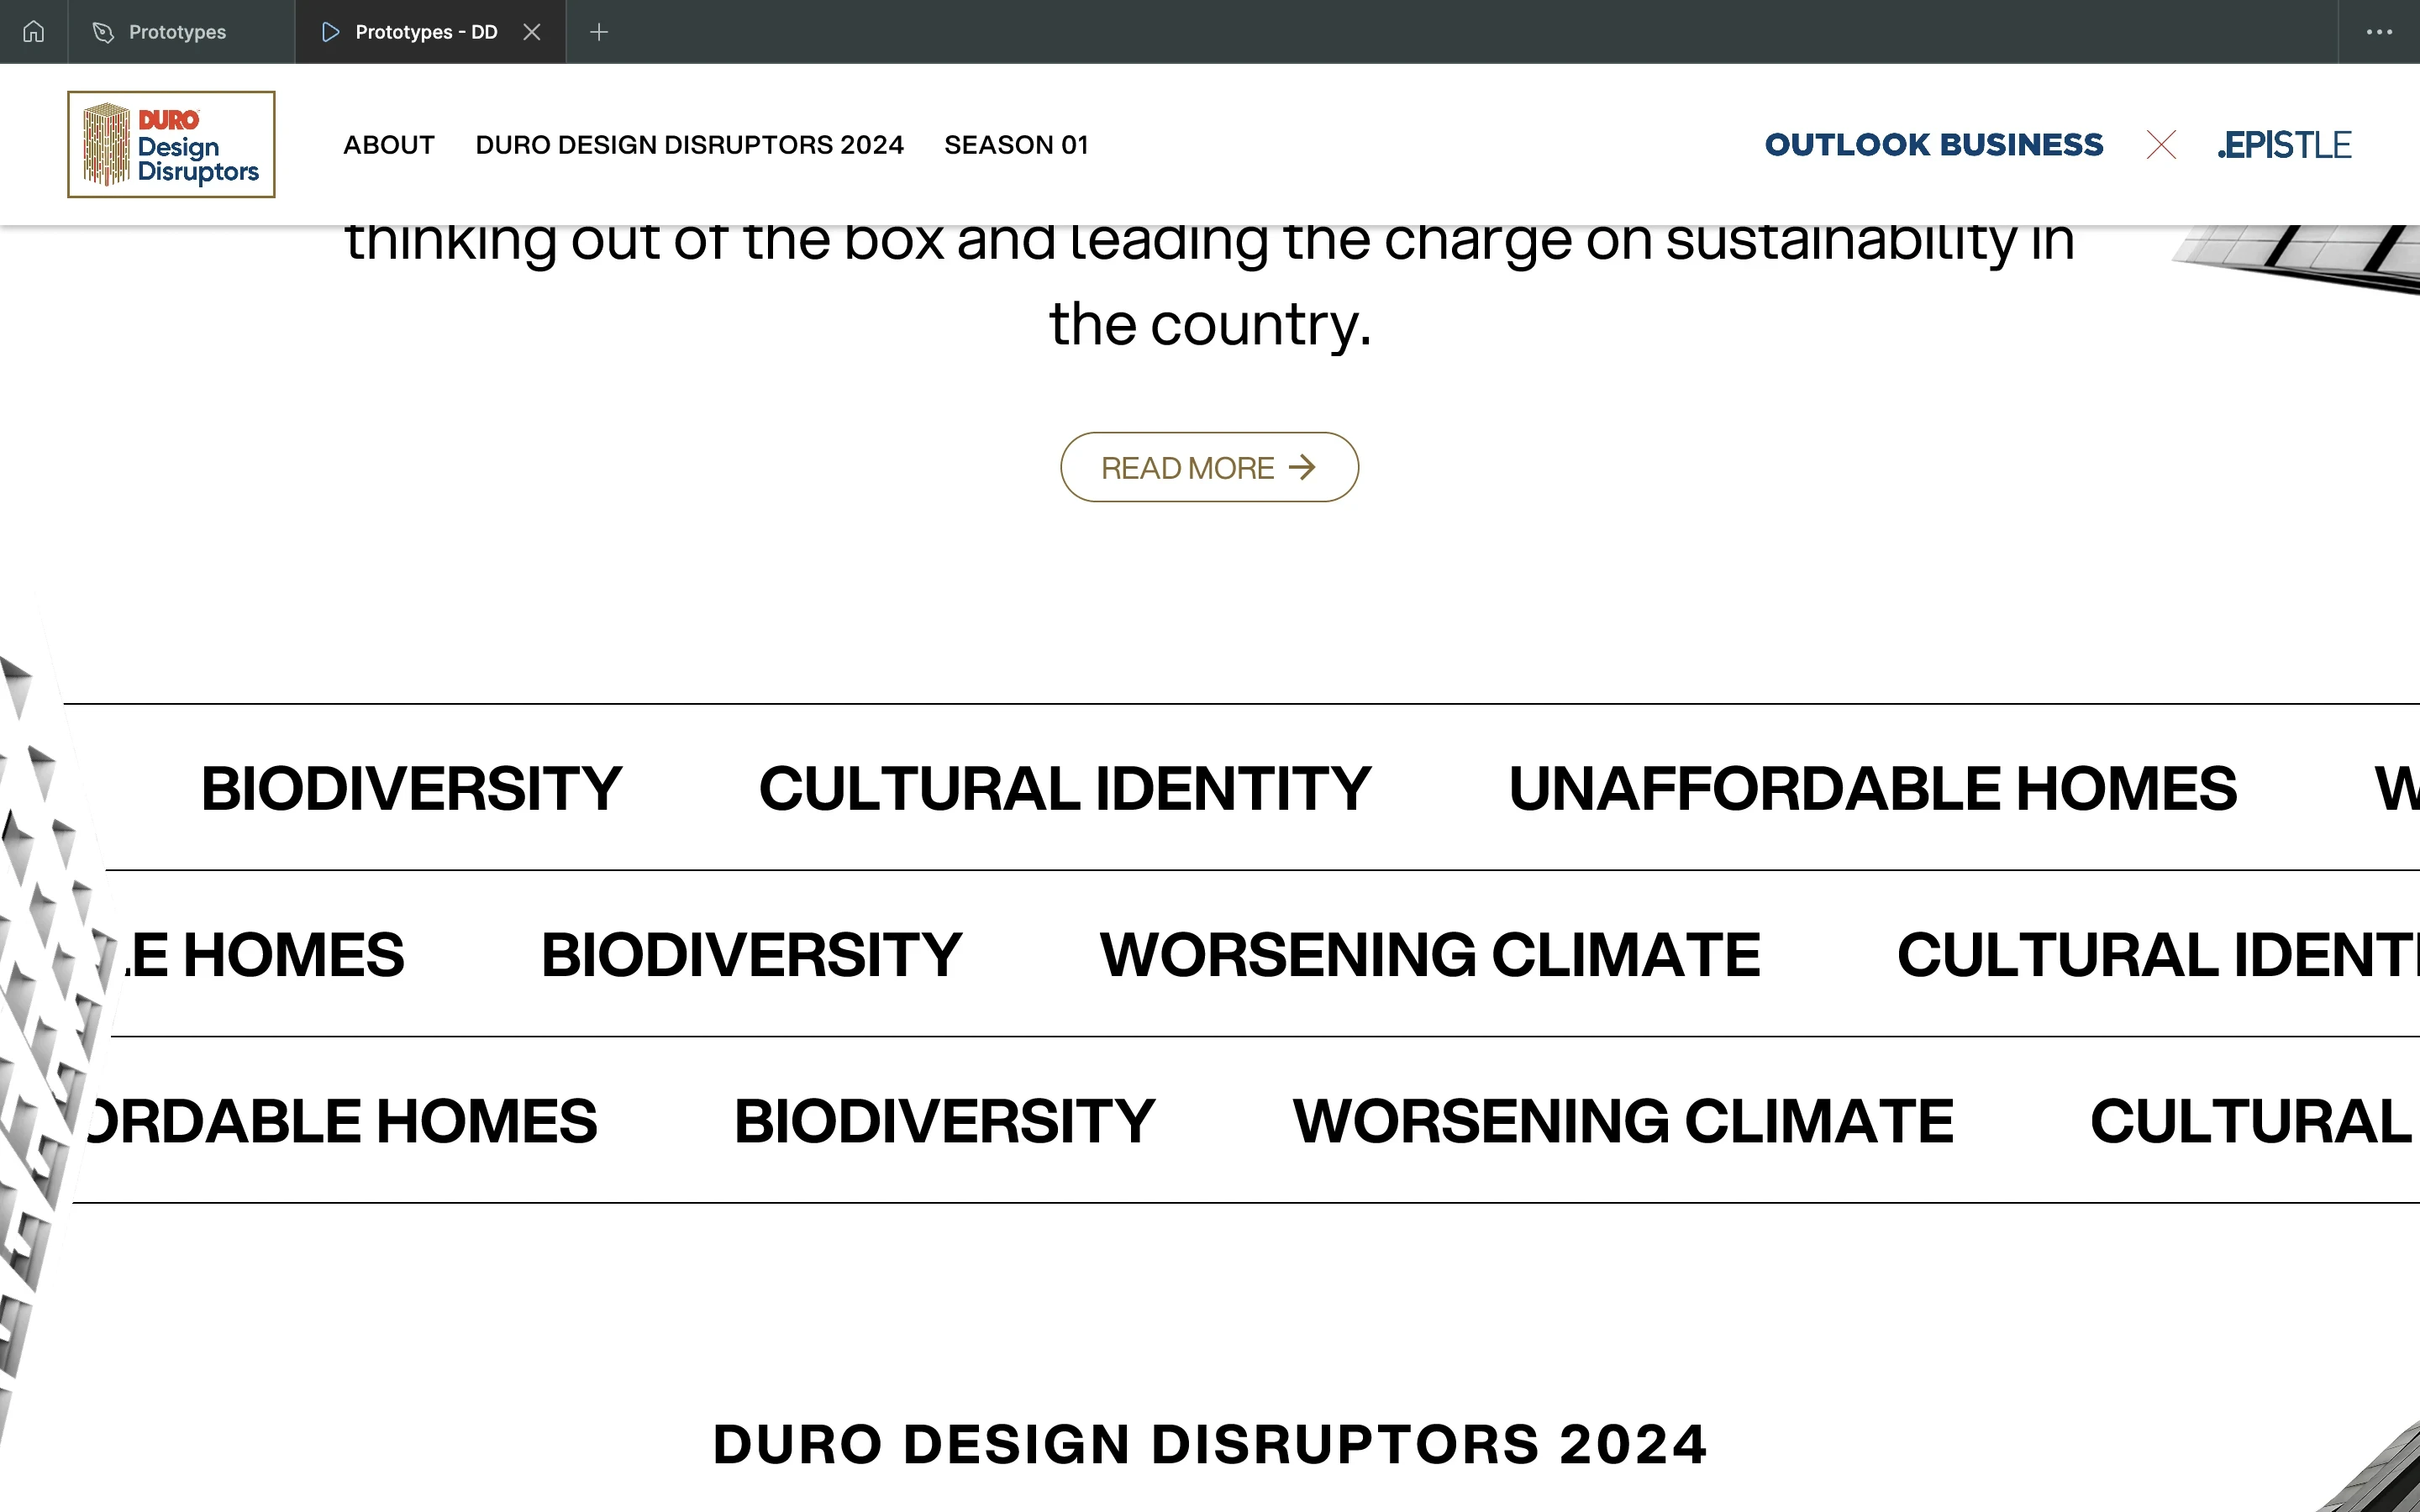This screenshot has width=2420, height=1512.
Task: Click the arrow icon in READ MORE
Action: pyautogui.click(x=1302, y=467)
